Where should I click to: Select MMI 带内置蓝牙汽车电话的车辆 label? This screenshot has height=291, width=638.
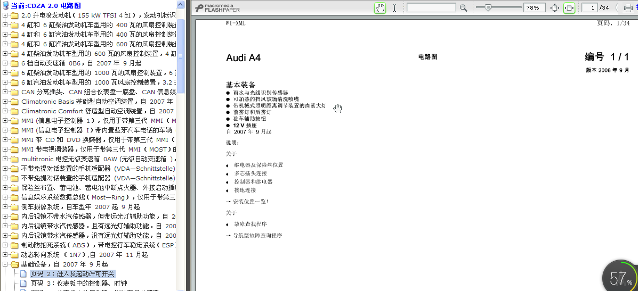(x=97, y=130)
